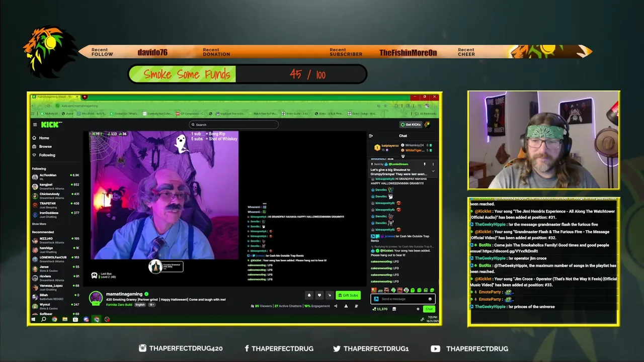Click the sparkle button beside Gift Subs
644x362 pixels.
pyautogui.click(x=330, y=295)
